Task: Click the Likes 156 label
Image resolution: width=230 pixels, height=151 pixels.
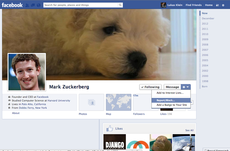Action: (166, 114)
